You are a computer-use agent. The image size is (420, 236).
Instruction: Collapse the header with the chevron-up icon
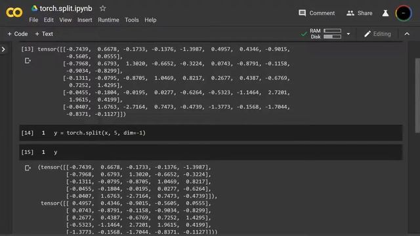pos(407,34)
